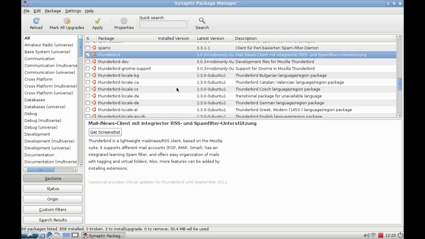Open the wireless network tray icon

tap(373, 236)
